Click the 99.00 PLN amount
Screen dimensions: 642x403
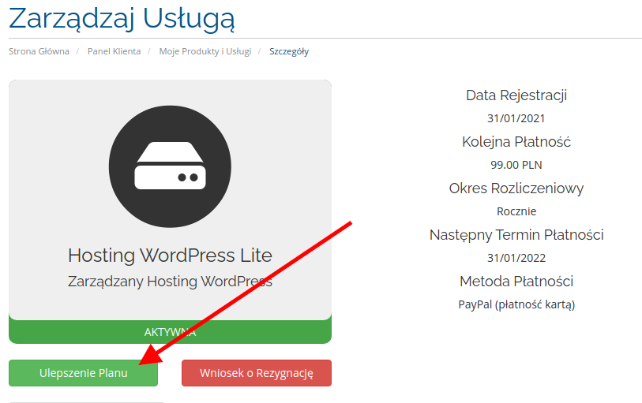pyautogui.click(x=516, y=165)
